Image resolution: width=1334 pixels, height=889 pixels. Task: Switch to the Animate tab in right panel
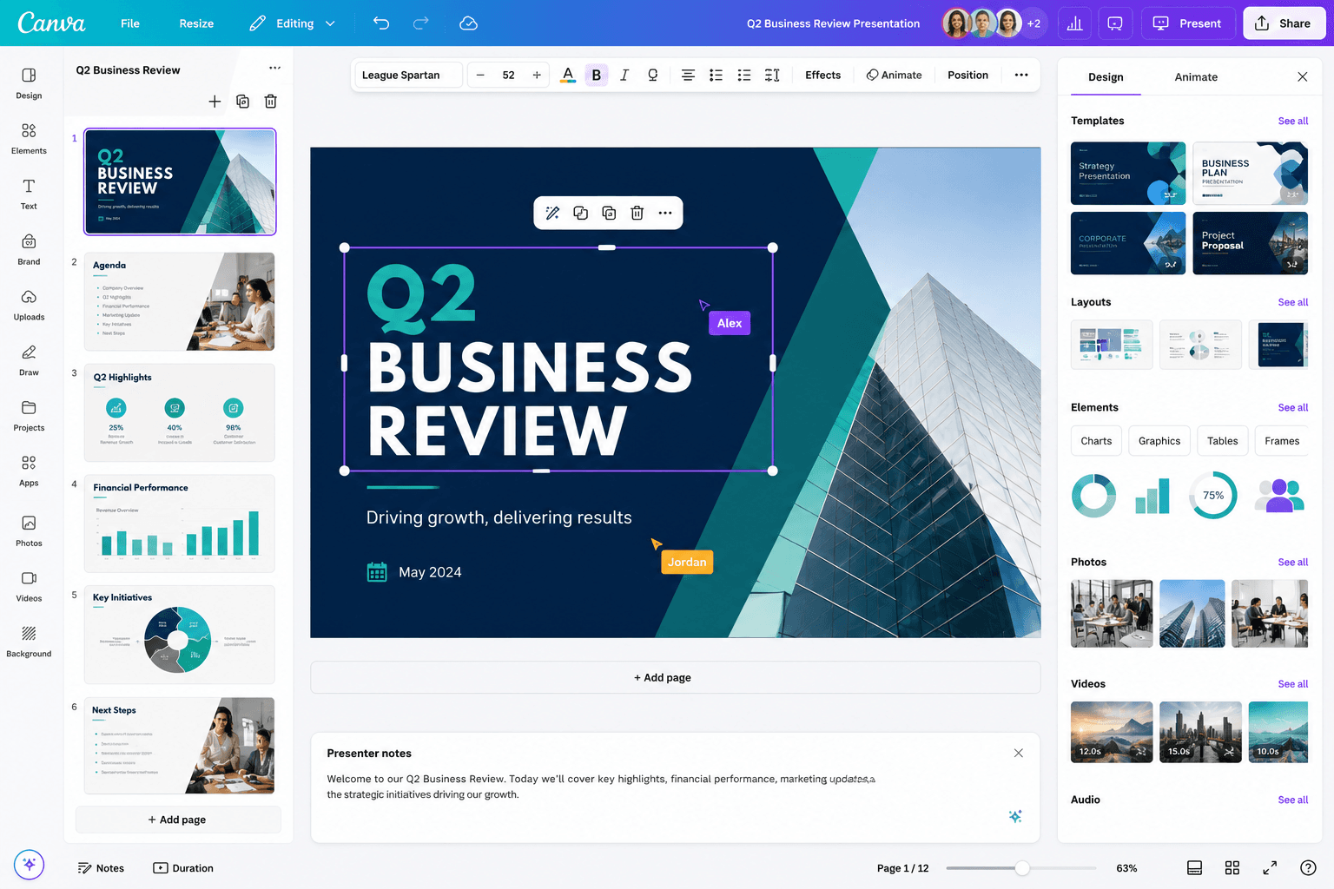coord(1196,77)
